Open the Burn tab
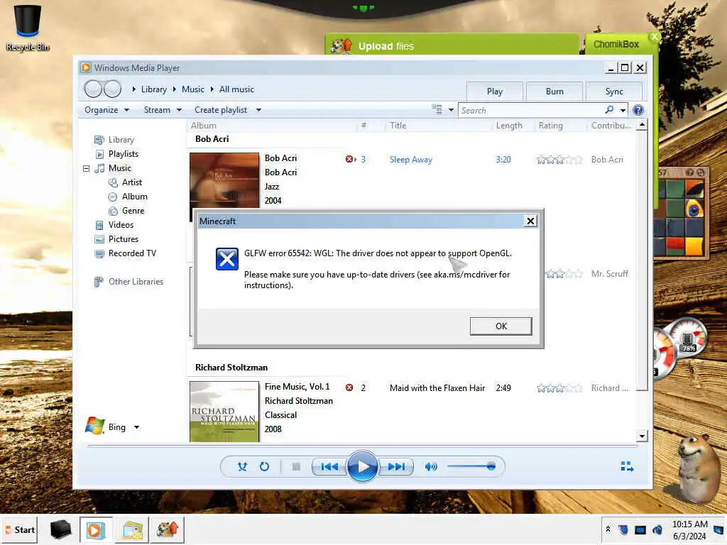This screenshot has width=727, height=545. (554, 92)
